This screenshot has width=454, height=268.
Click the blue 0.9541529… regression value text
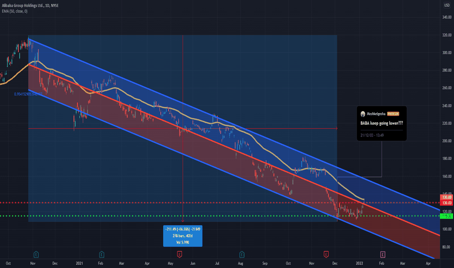point(28,94)
